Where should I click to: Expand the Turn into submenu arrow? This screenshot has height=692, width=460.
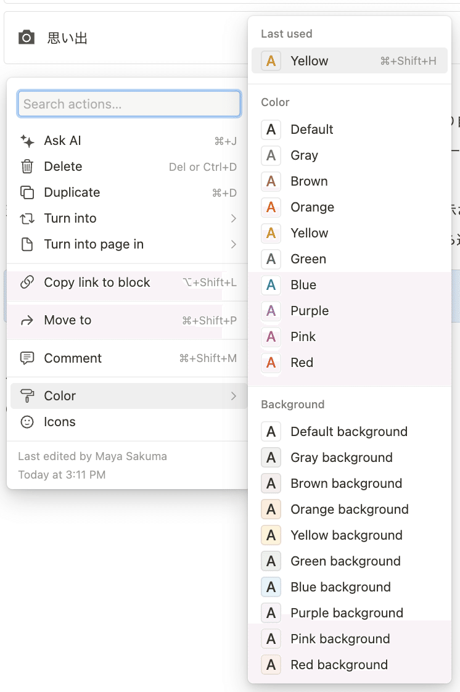point(234,218)
